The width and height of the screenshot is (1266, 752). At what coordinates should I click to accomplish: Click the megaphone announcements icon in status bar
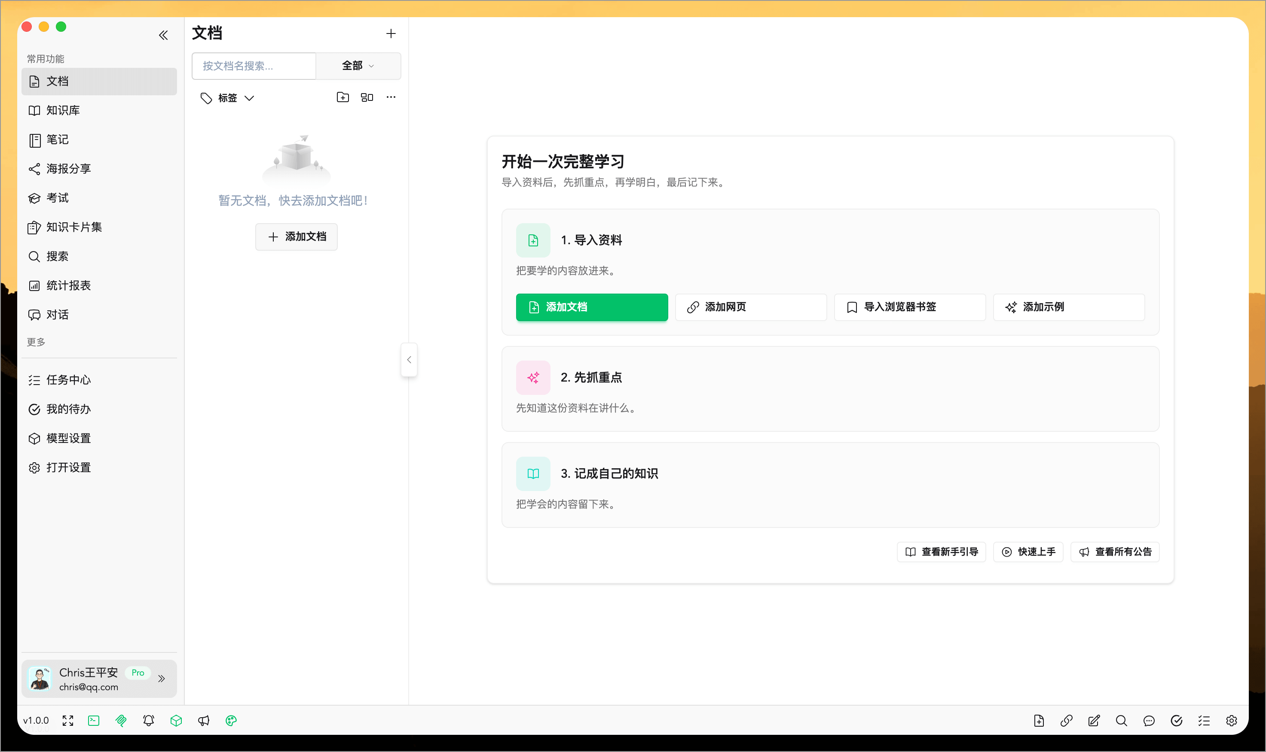pos(204,720)
